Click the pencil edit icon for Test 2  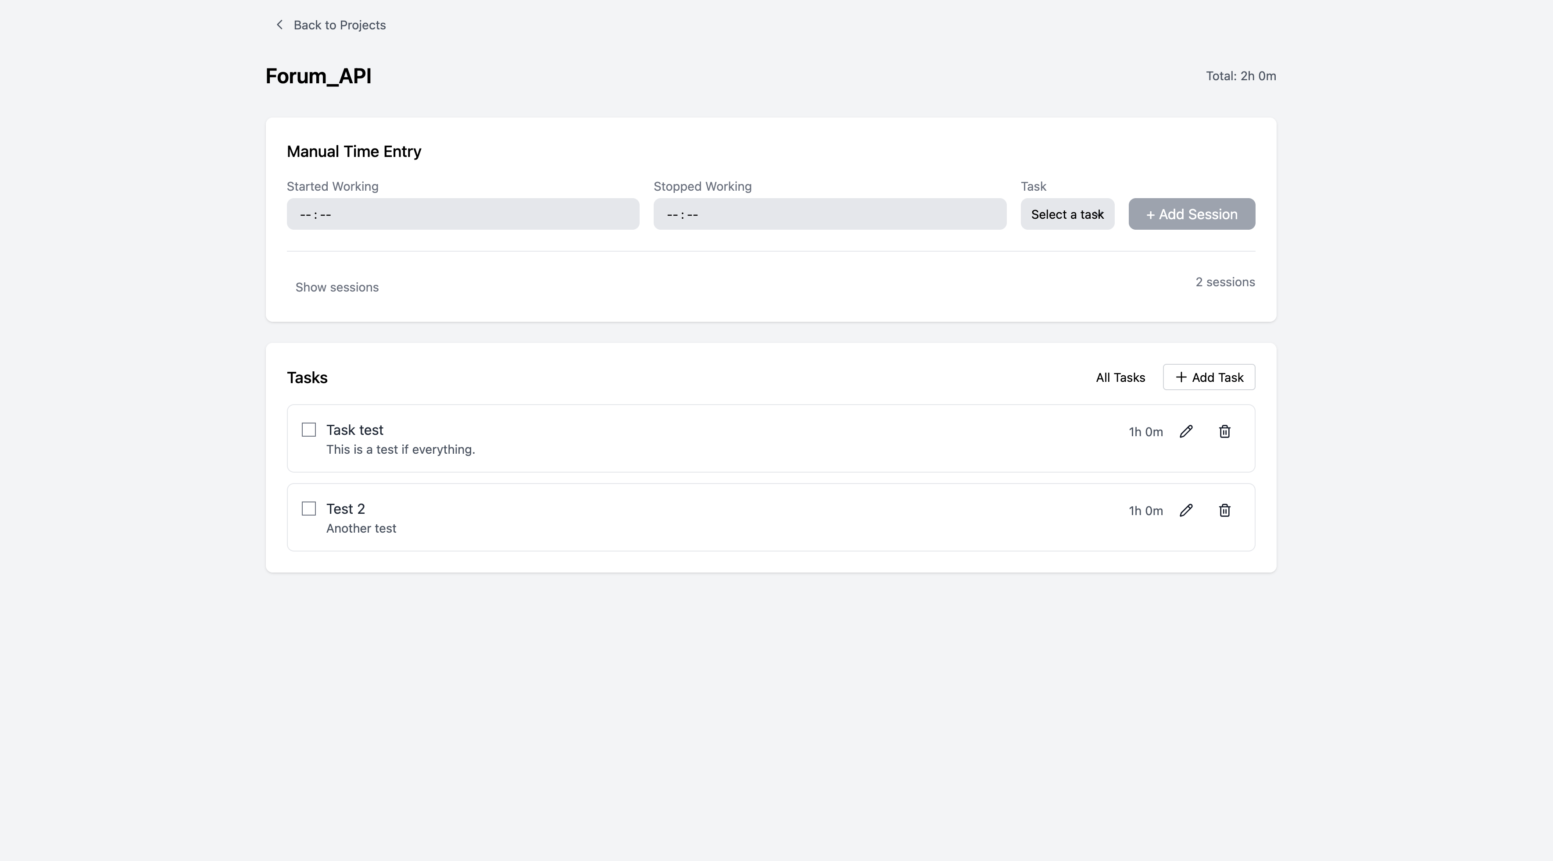pos(1186,510)
